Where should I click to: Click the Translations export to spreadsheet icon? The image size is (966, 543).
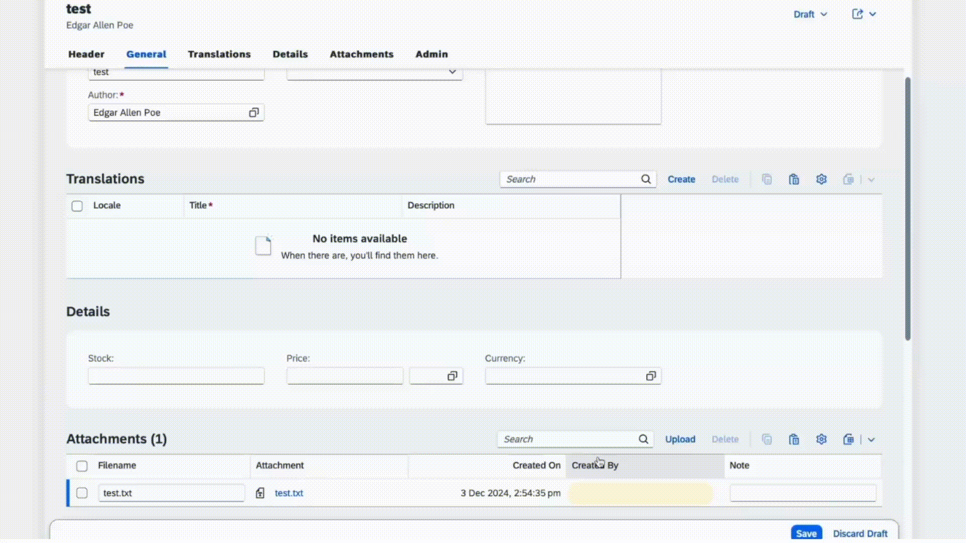[848, 179]
